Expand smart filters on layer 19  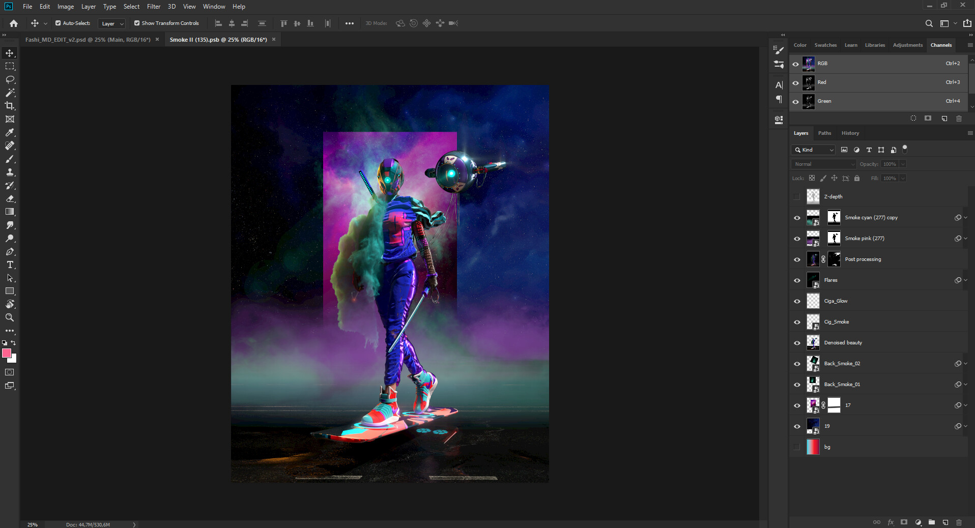pos(965,426)
